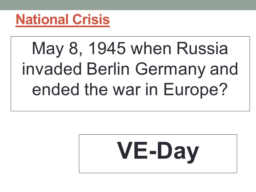Click the word "and" ending second line
Viewport: 256px width, 192px height.
tap(224, 69)
